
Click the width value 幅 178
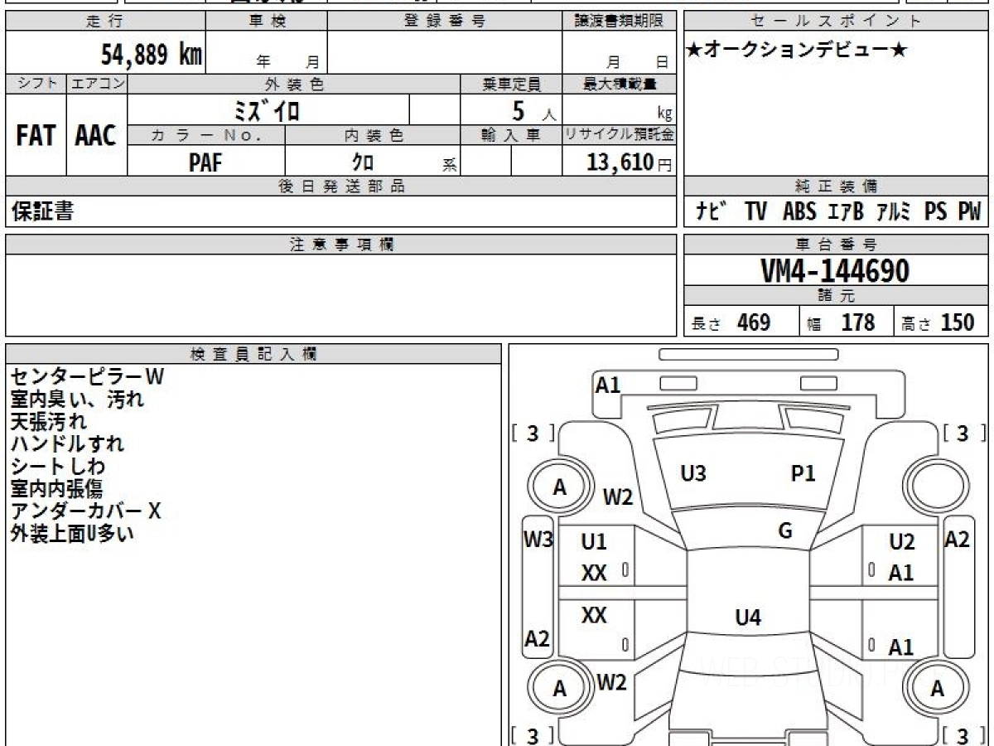(x=841, y=322)
